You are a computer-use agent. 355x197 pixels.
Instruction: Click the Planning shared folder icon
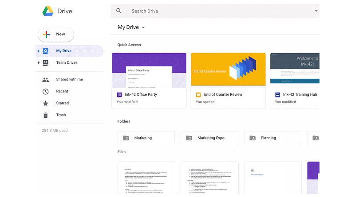click(x=252, y=138)
